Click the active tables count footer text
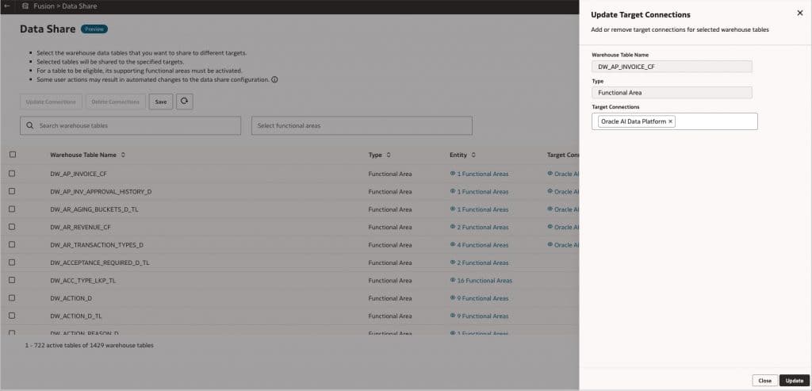812x391 pixels. 89,345
